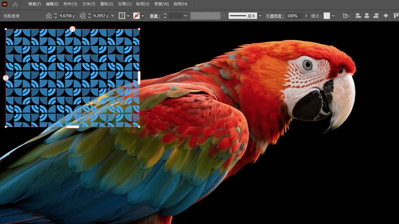Open the 效果(C) menu
Screen dimensions: 399x224
(125, 4)
